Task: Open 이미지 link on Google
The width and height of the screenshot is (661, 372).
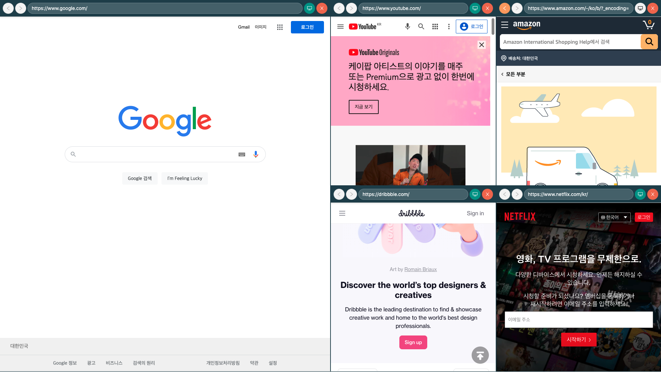Action: pos(261,27)
